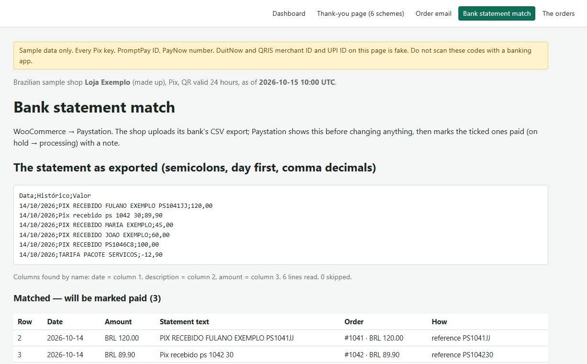Click the reference PS1041JJ cell
The width and height of the screenshot is (587, 364).
(461, 338)
